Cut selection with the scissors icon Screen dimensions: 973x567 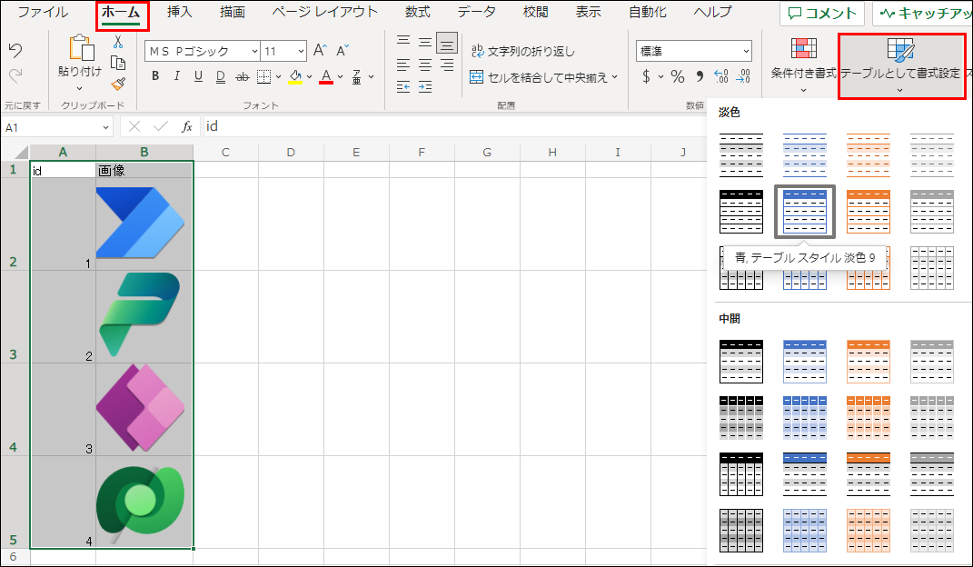[x=118, y=42]
